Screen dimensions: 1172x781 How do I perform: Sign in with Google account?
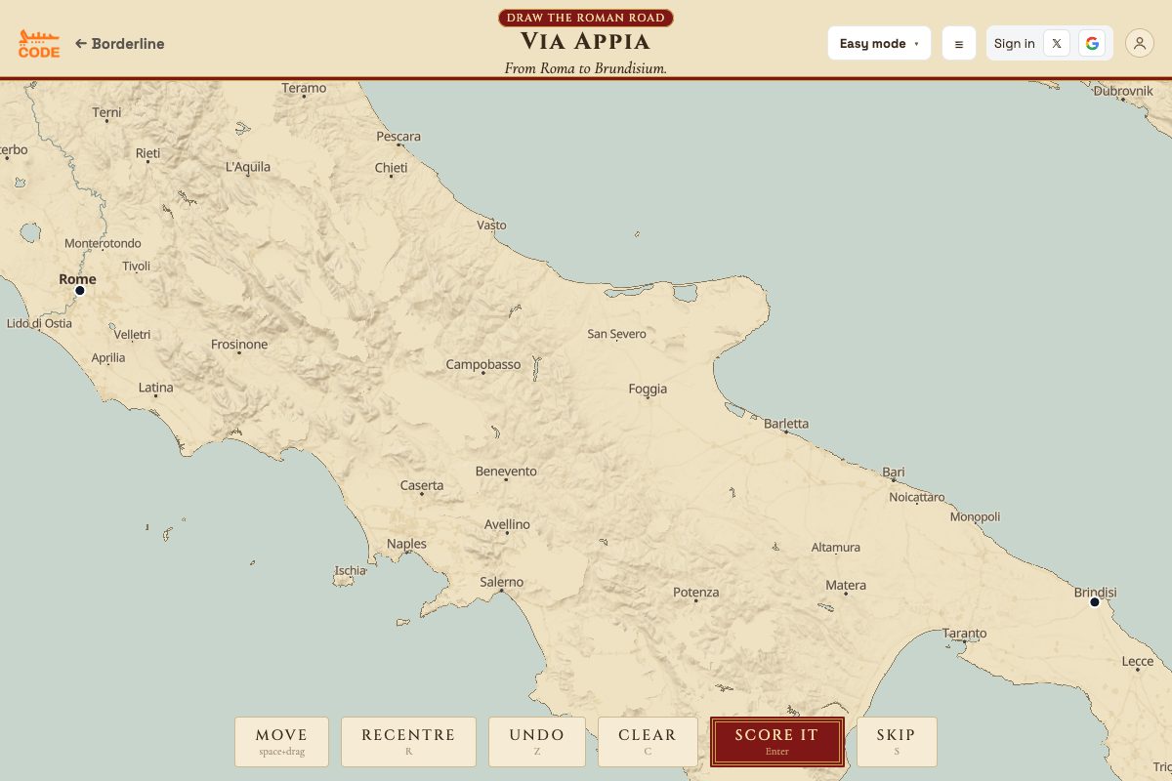[x=1092, y=43]
